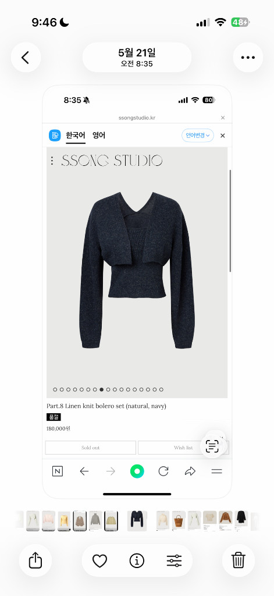This screenshot has width=274, height=596.
Task: Tap the Naver N home icon
Action: click(x=58, y=471)
